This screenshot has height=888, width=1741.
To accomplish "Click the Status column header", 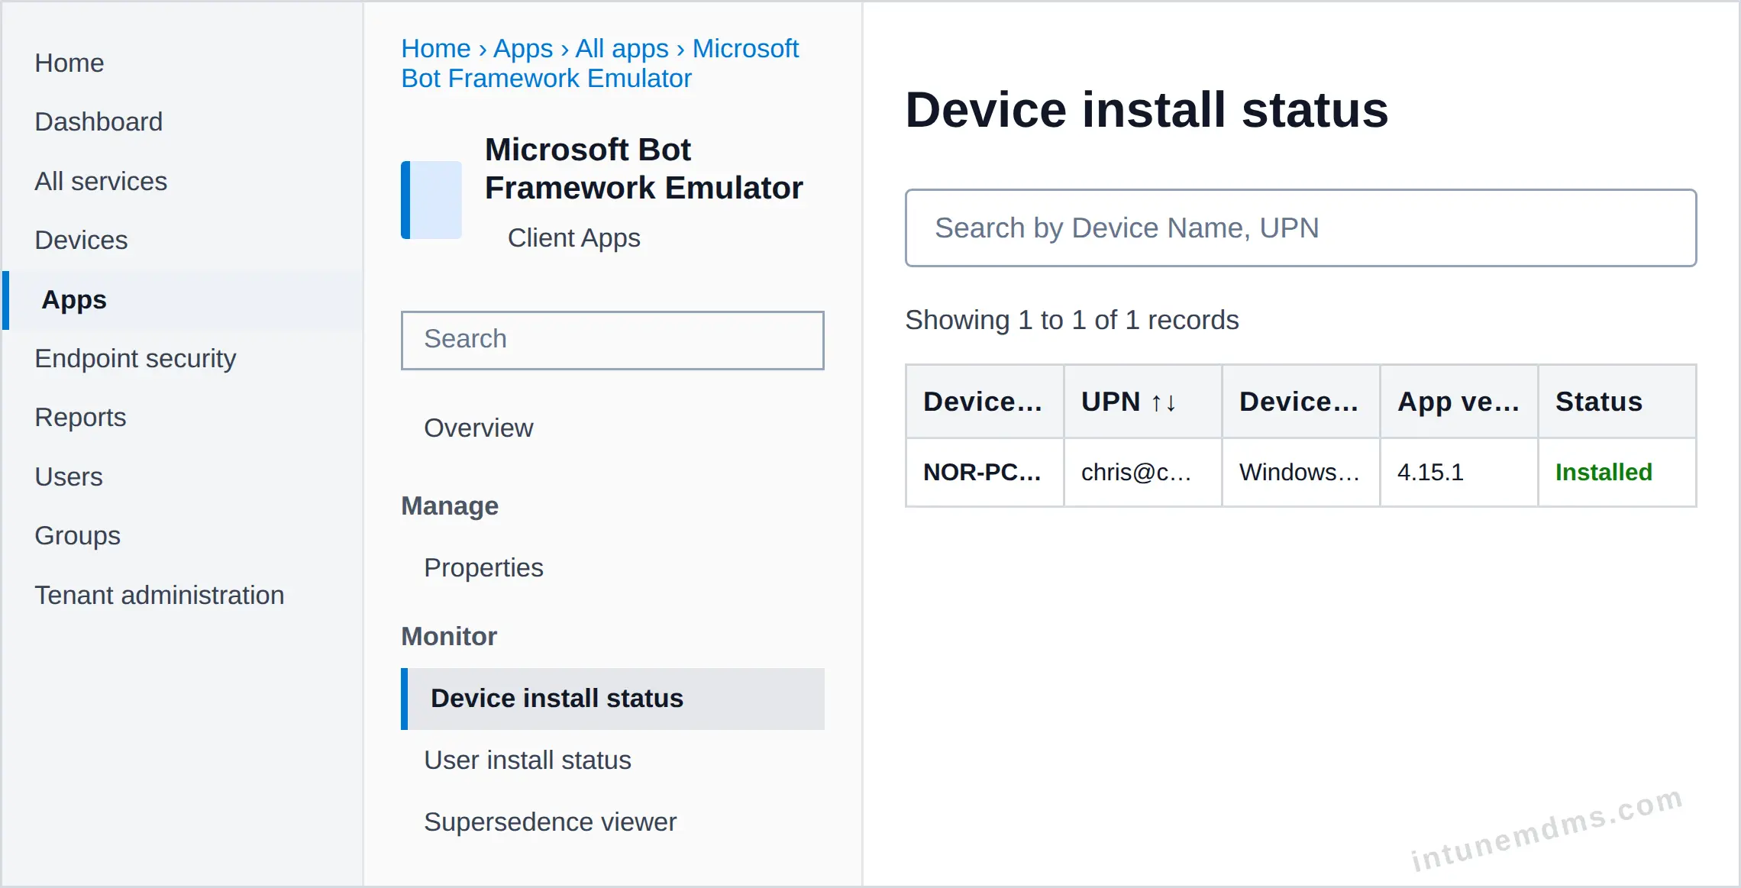I will (x=1617, y=402).
